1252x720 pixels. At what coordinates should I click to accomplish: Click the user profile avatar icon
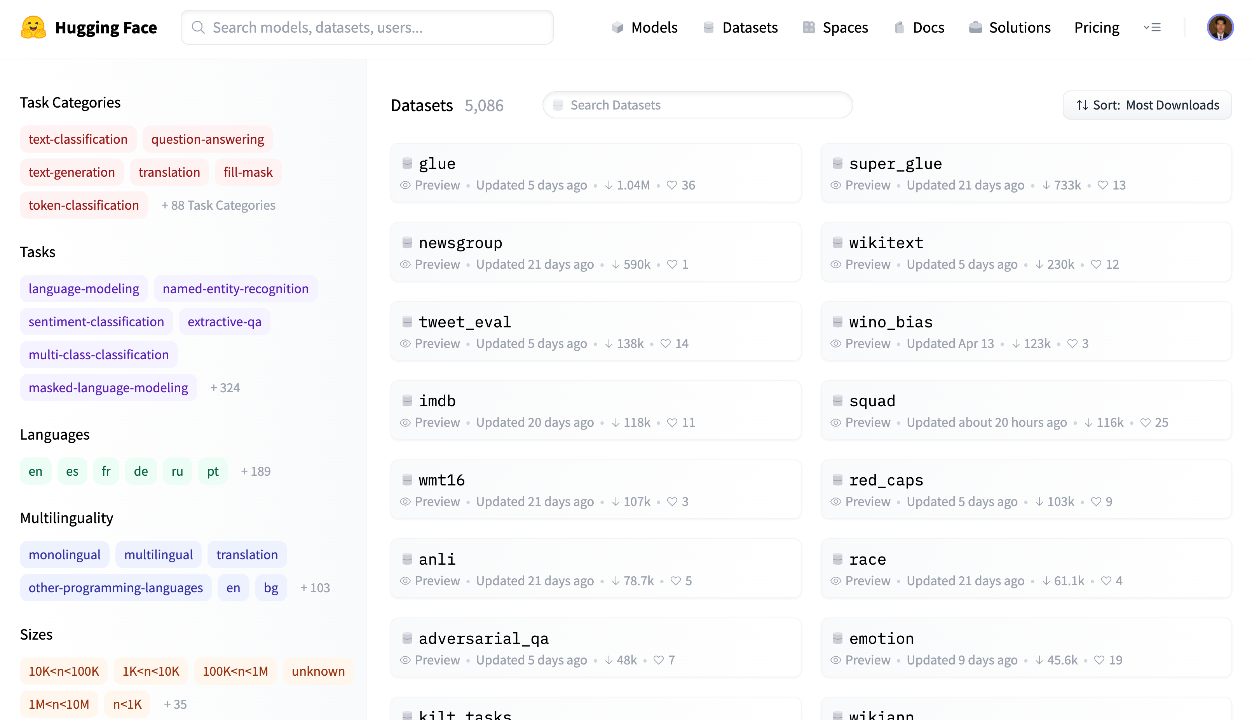1222,28
